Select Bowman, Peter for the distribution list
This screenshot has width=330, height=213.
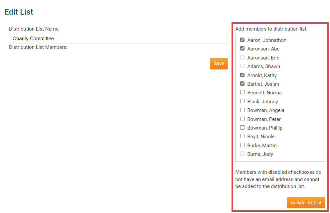[243, 119]
